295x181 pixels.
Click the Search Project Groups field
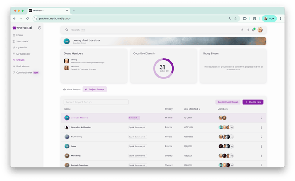96,102
